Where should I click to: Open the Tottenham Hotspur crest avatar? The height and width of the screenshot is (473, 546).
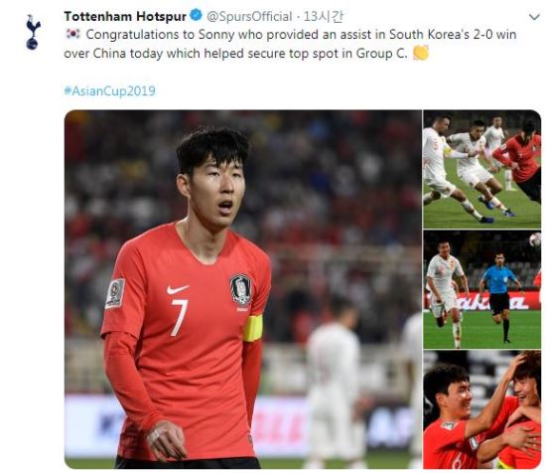click(33, 32)
